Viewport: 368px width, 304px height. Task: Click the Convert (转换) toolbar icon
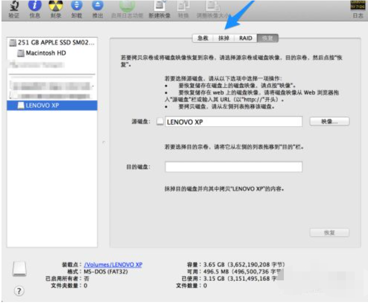(x=183, y=6)
